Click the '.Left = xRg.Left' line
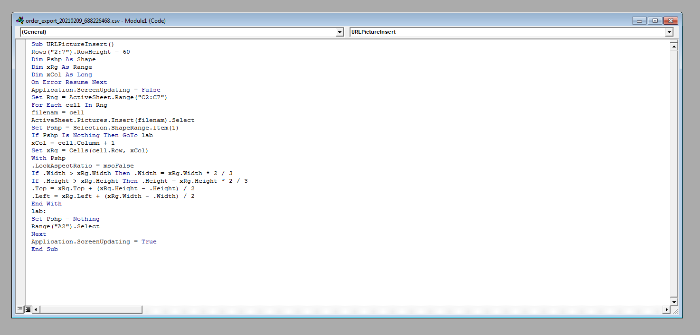This screenshot has height=335, width=700. [x=113, y=196]
